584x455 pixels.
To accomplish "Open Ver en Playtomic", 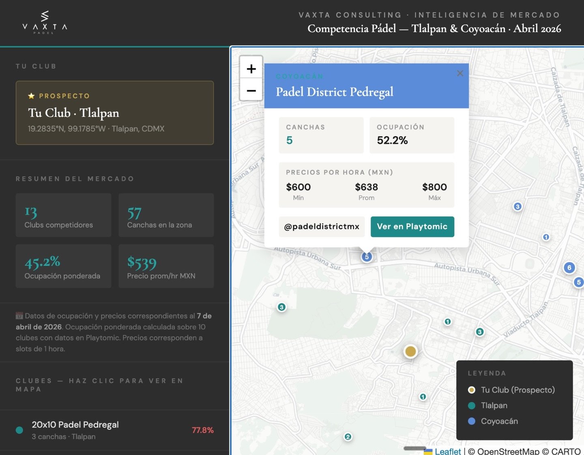I will click(412, 227).
